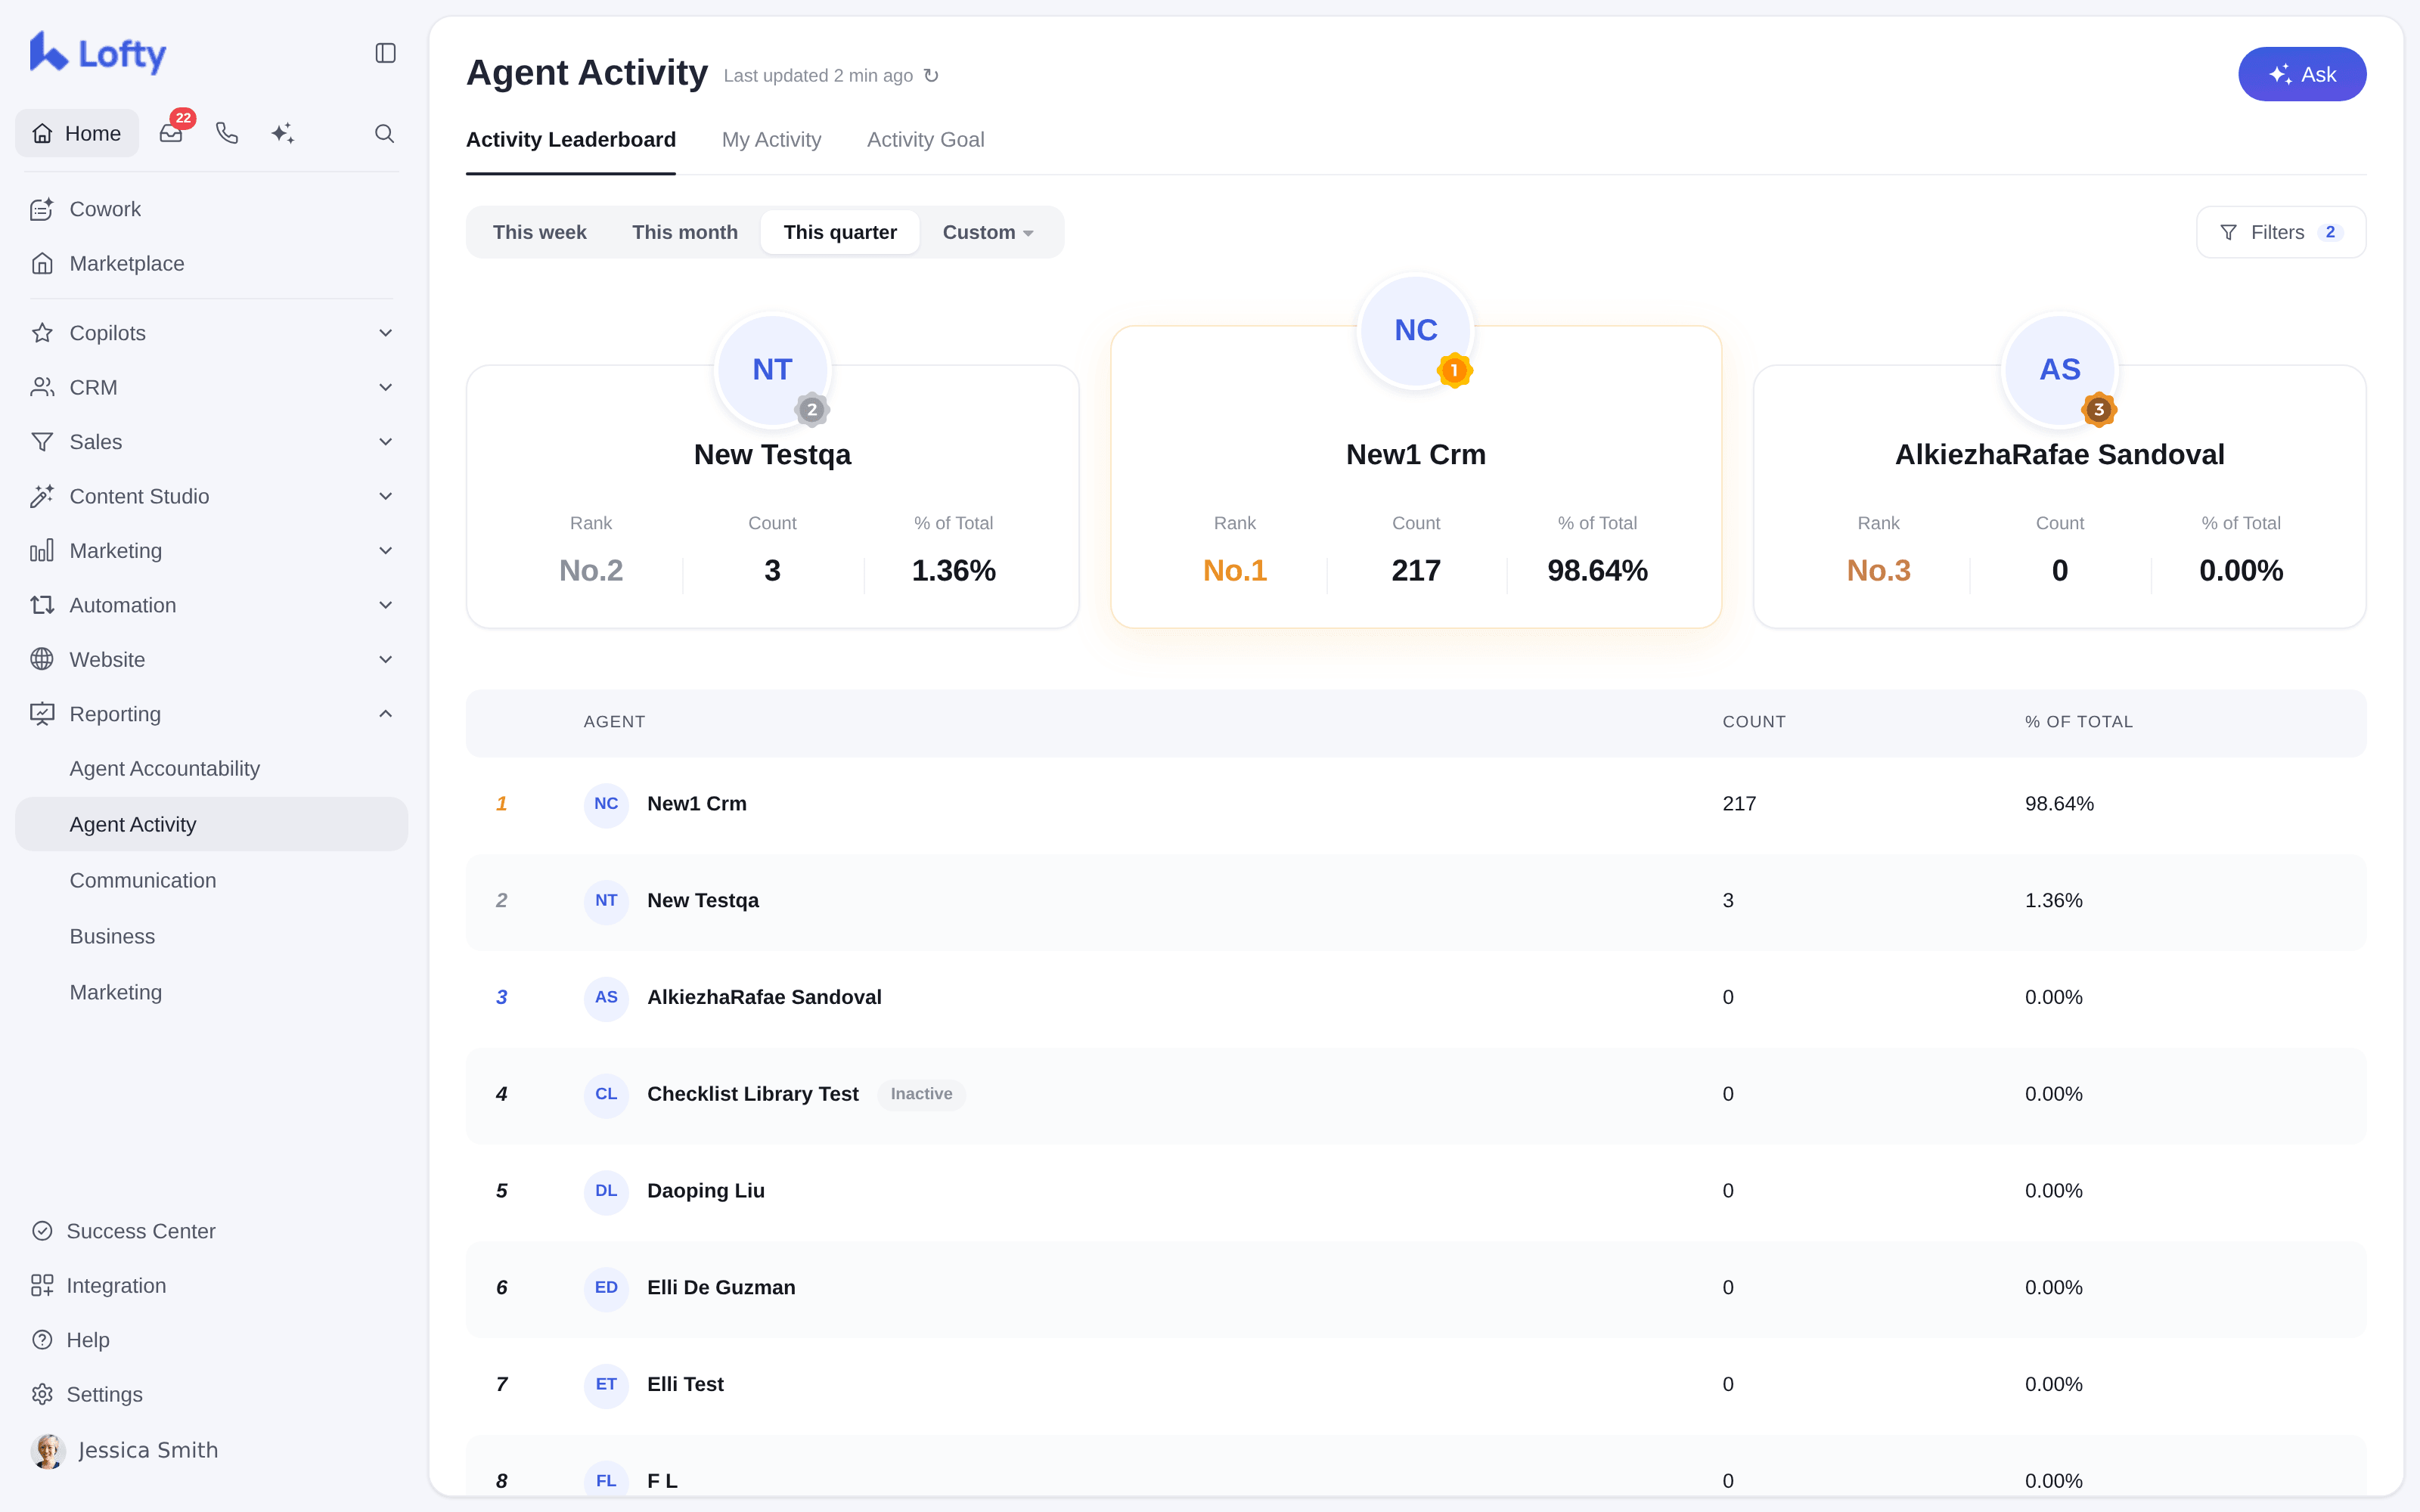Expand the Marketing menu chevron
Viewport: 2420px width, 1512px height.
[x=385, y=551]
